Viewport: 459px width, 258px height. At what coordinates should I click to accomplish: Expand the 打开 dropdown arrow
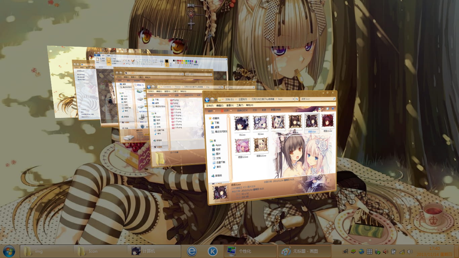point(231,111)
